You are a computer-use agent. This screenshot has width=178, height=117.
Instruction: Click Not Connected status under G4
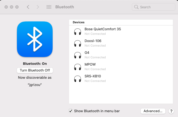[x=95, y=57]
